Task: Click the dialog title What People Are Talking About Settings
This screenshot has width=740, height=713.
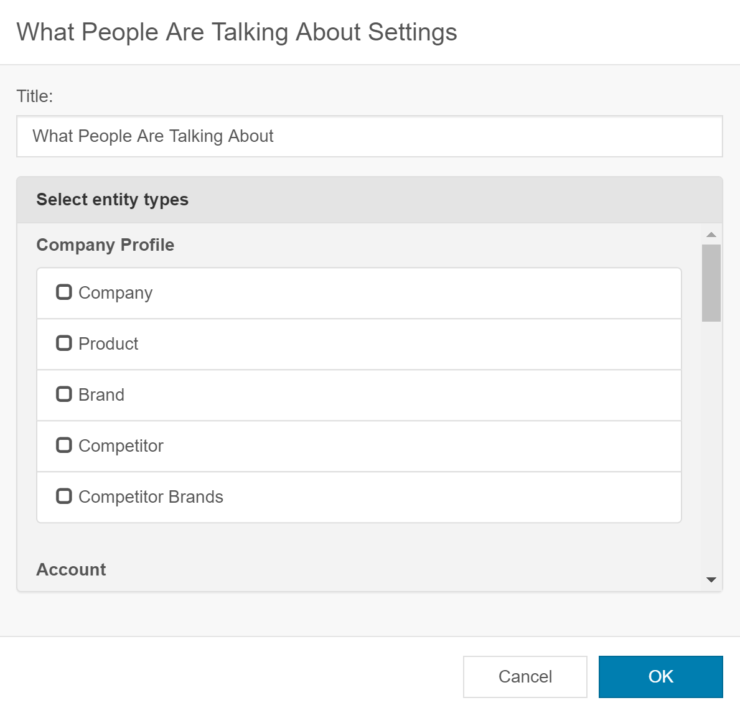Action: coord(237,32)
